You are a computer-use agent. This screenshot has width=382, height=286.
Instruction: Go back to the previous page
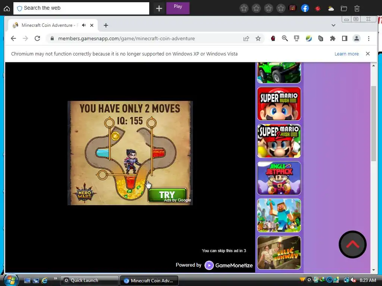pyautogui.click(x=13, y=38)
